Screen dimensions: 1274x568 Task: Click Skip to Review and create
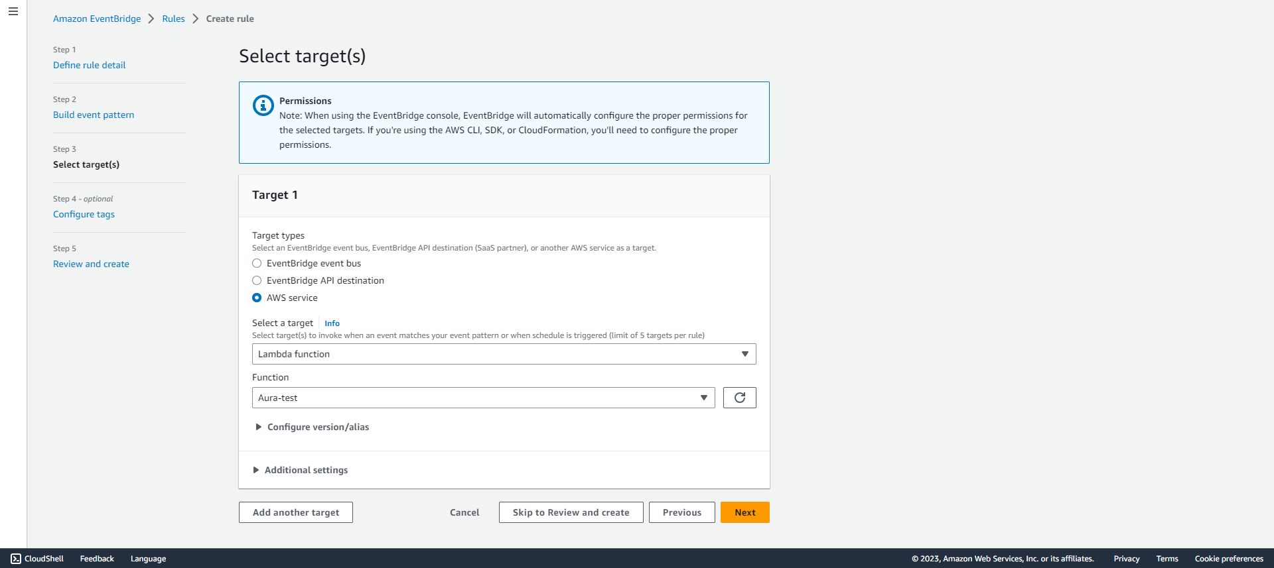571,512
